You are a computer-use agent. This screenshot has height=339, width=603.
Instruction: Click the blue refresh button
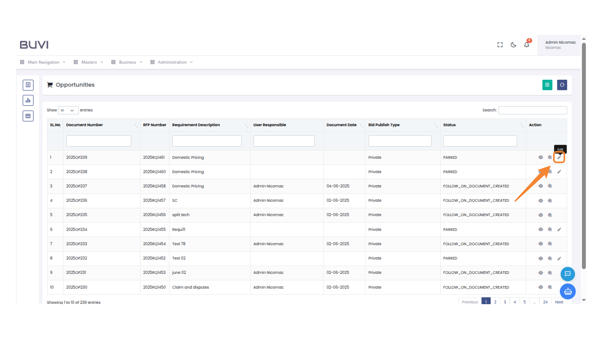(x=562, y=85)
